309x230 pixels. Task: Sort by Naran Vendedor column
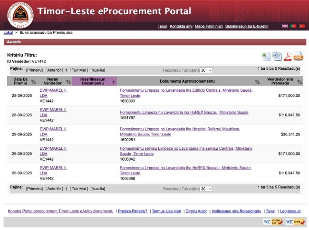68,81
